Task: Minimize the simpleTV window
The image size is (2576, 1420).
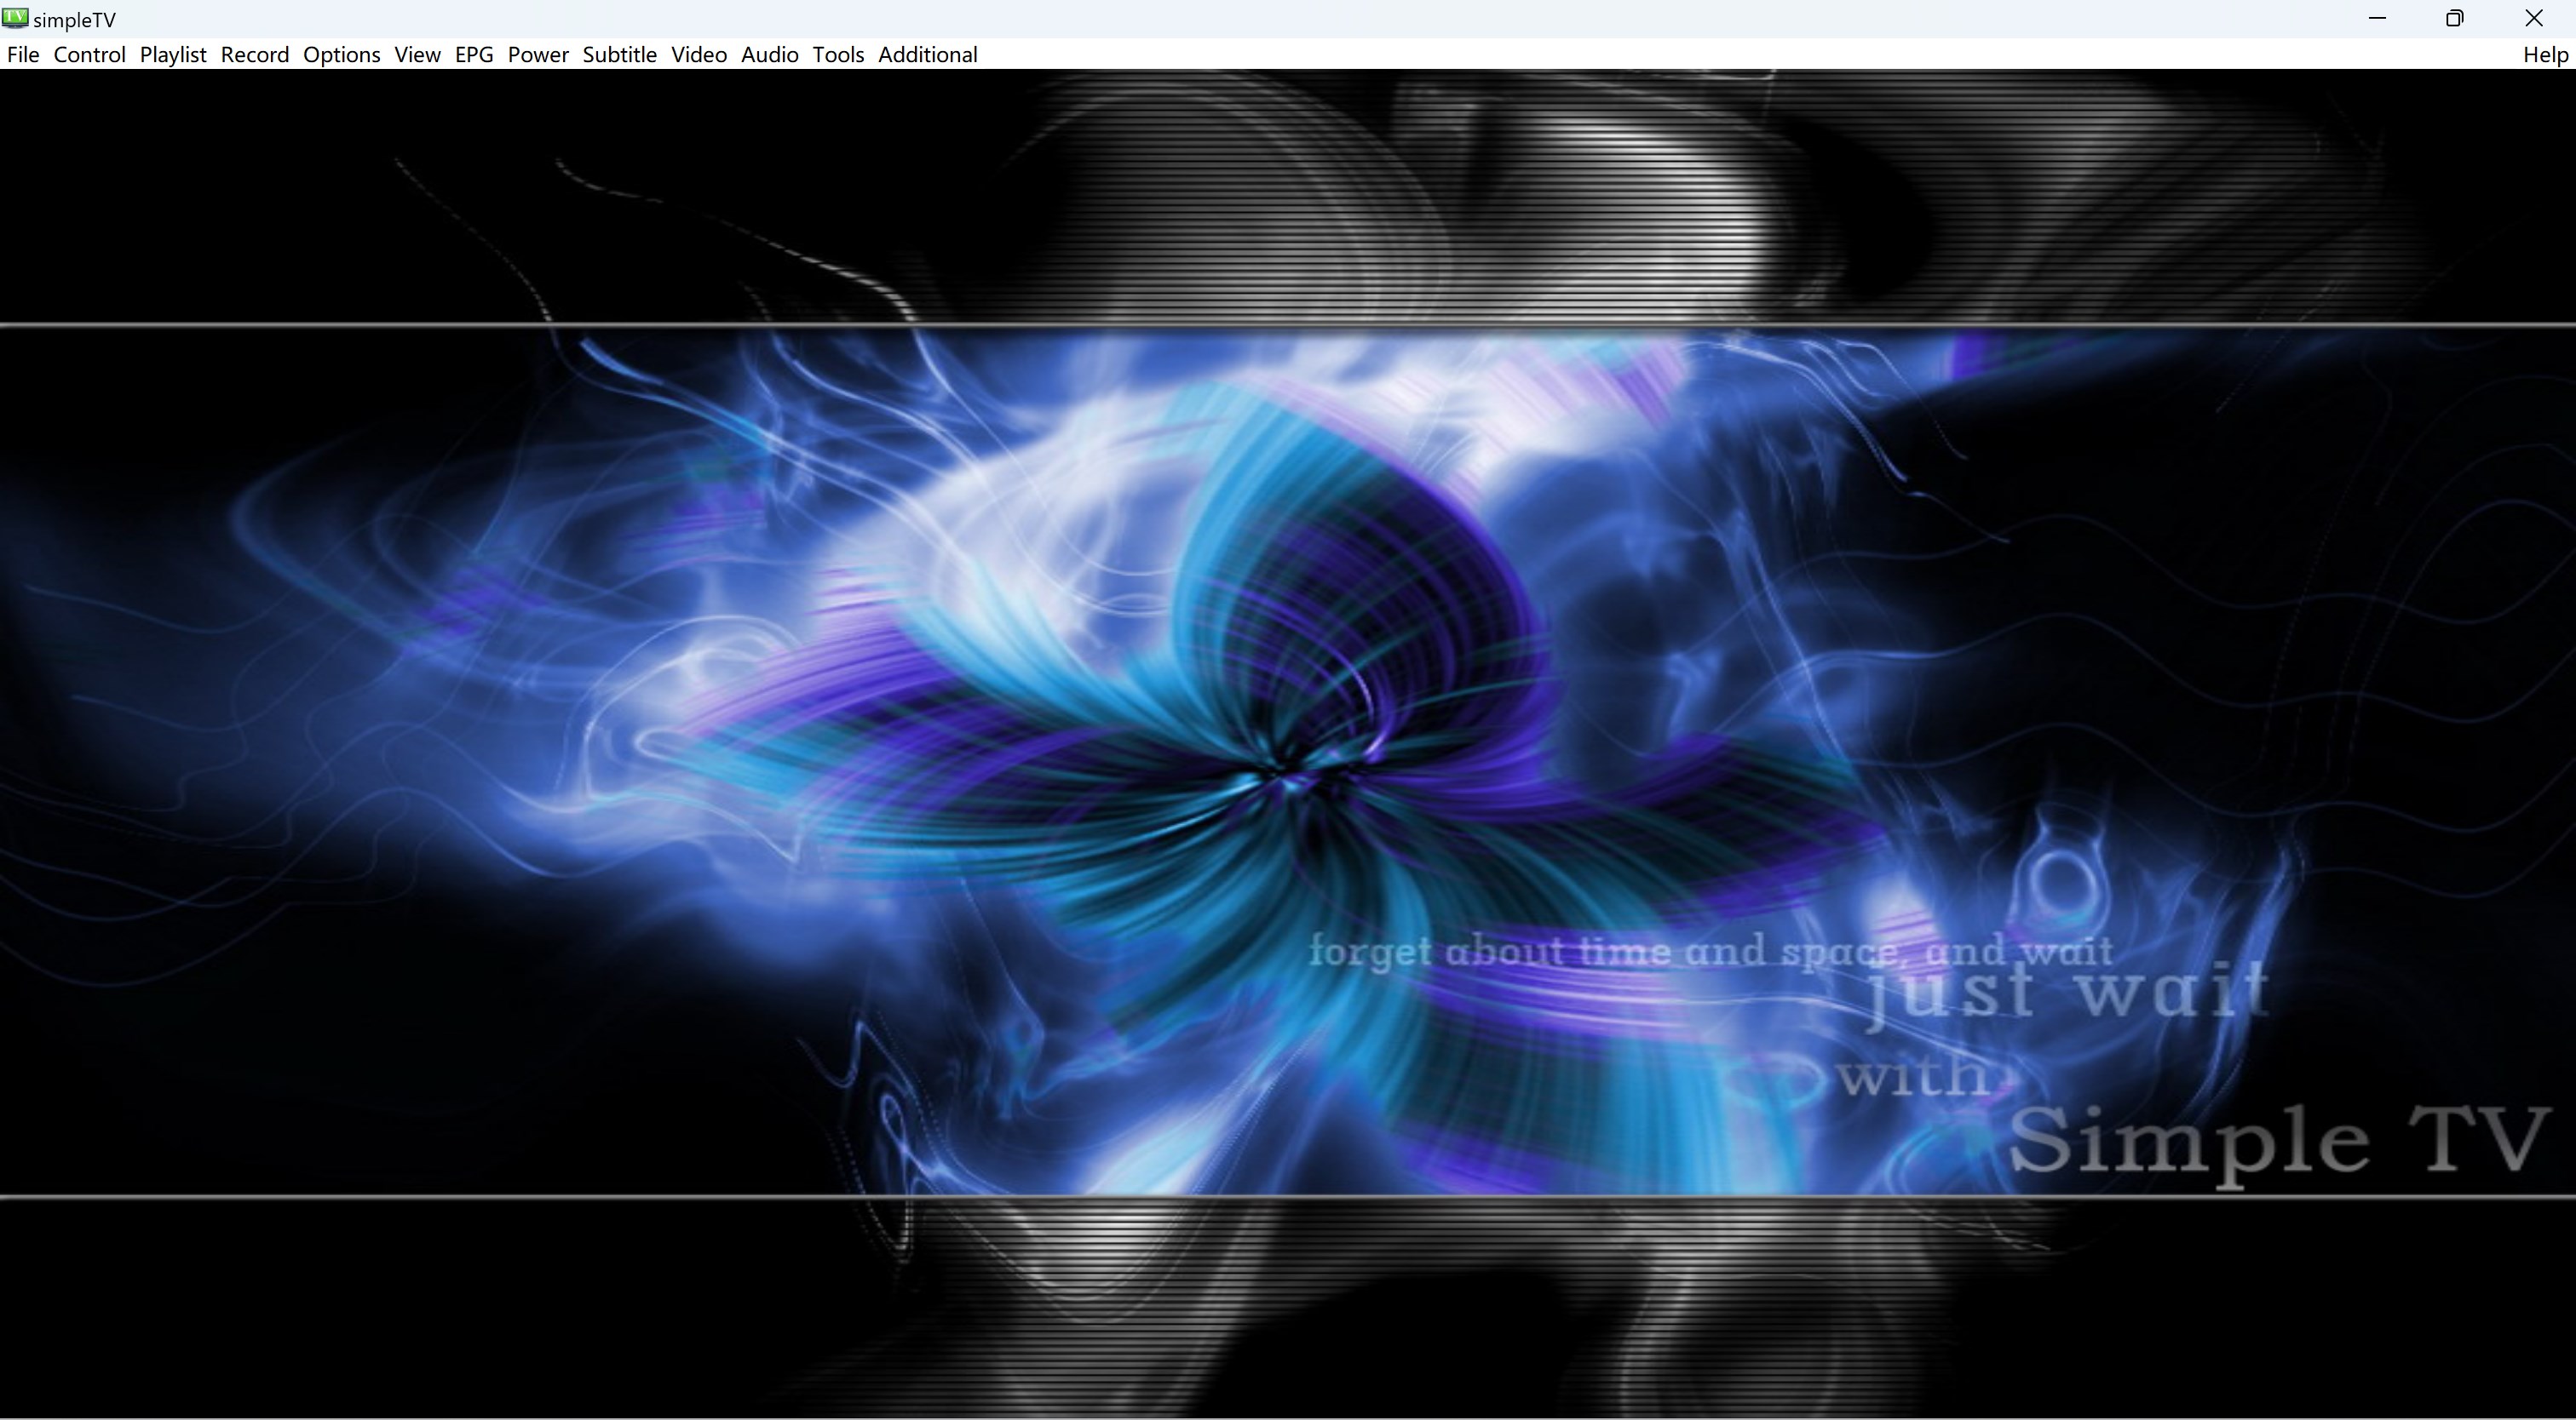Action: click(2377, 18)
